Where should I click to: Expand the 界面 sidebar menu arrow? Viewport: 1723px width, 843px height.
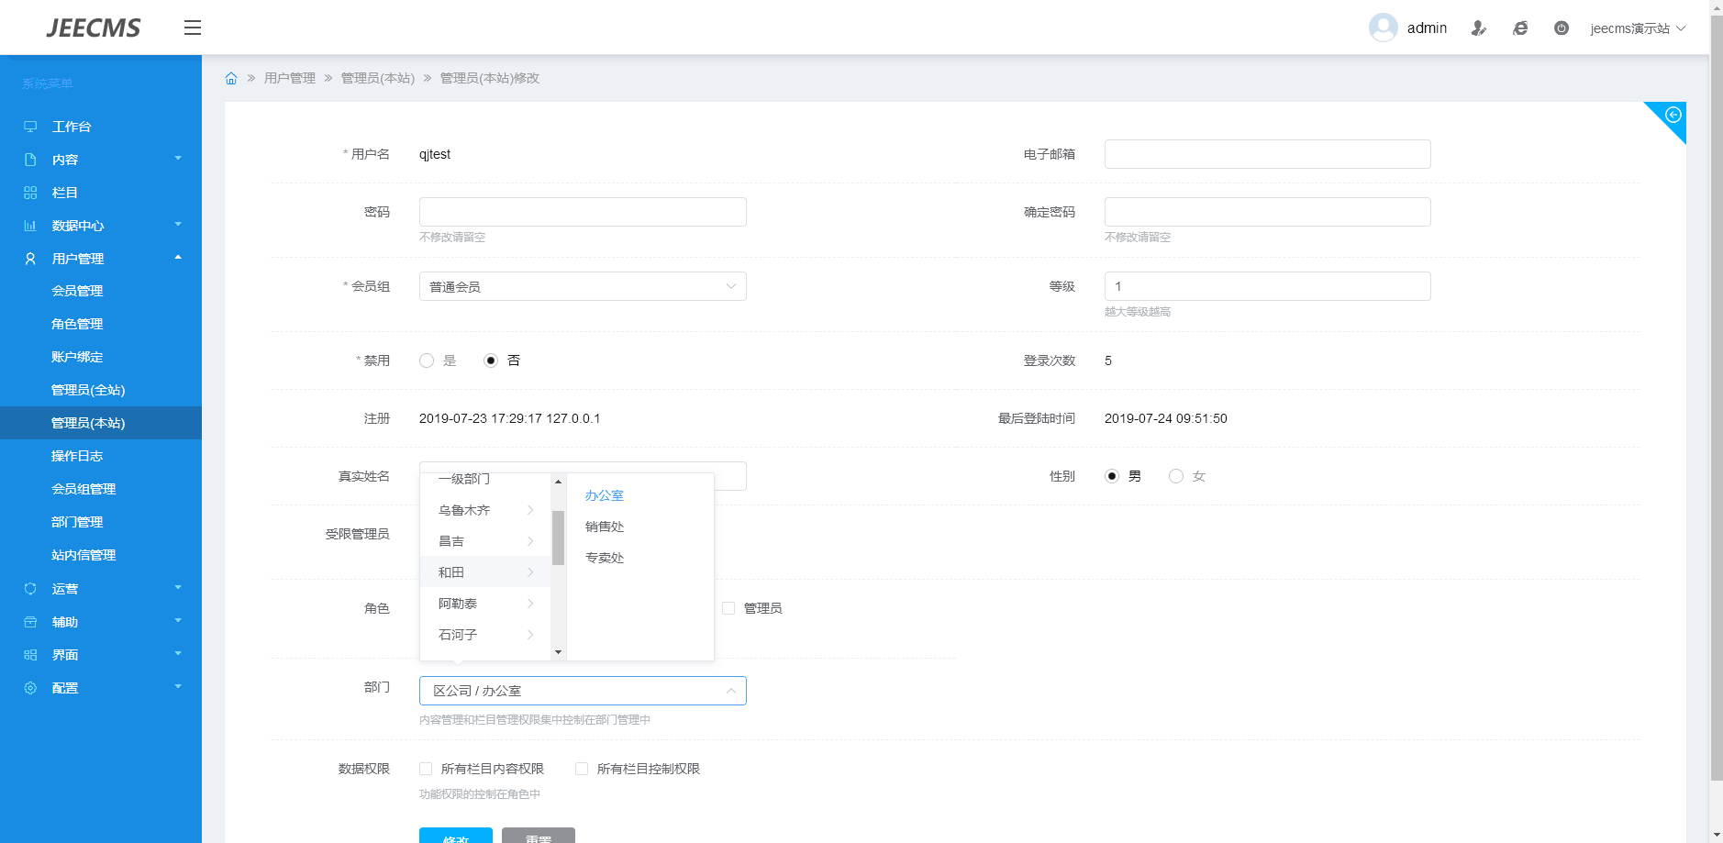coord(178,654)
